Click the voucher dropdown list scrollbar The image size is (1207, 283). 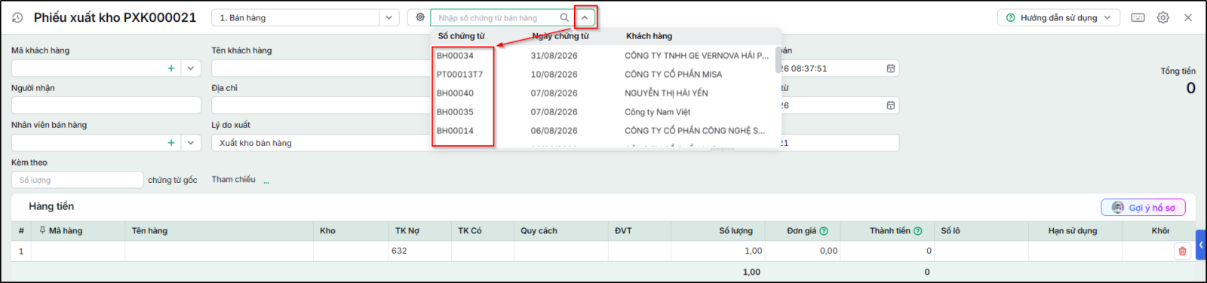pyautogui.click(x=778, y=60)
